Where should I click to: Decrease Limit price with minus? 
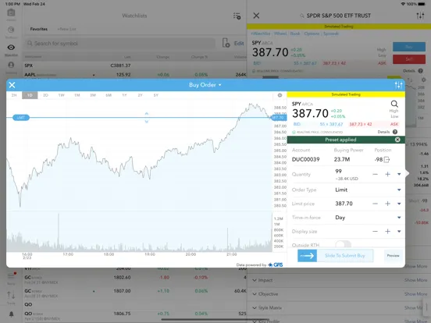pyautogui.click(x=375, y=204)
